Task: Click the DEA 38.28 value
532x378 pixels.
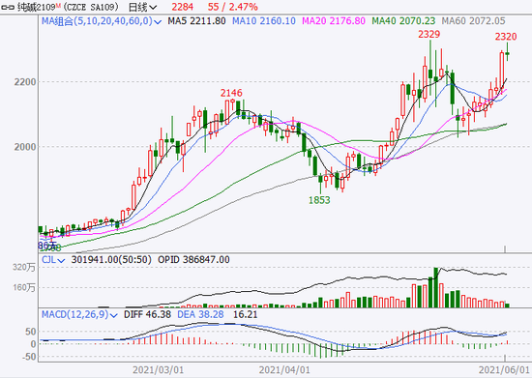Action: [x=200, y=315]
